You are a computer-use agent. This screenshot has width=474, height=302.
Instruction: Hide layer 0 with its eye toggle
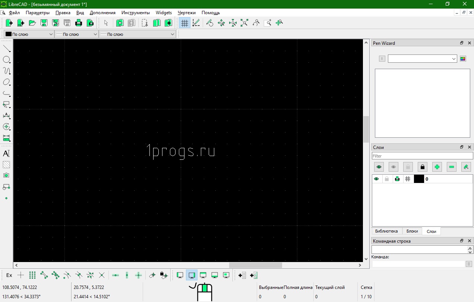pyautogui.click(x=376, y=179)
